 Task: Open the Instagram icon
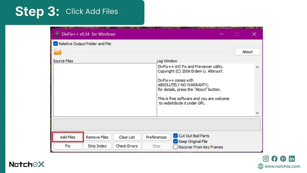click(266, 159)
